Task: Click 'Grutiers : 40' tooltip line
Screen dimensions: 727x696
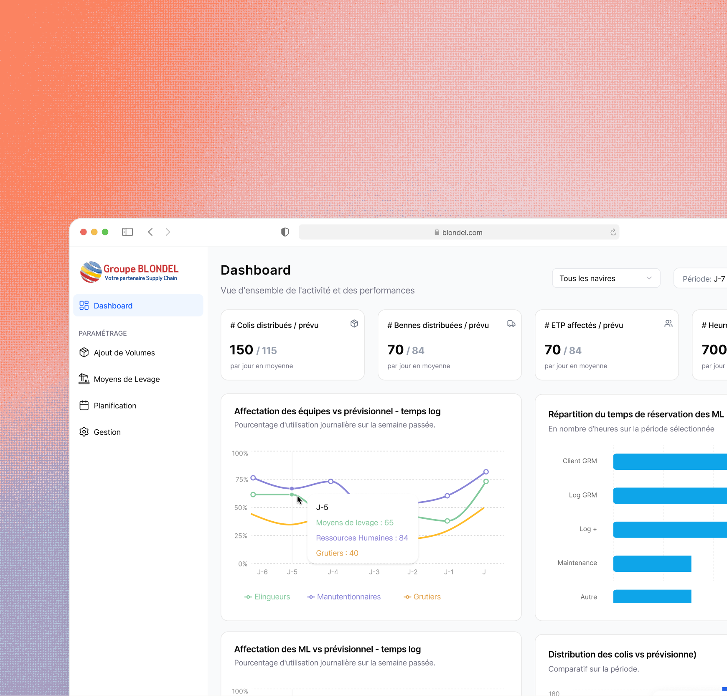Action: pos(337,553)
